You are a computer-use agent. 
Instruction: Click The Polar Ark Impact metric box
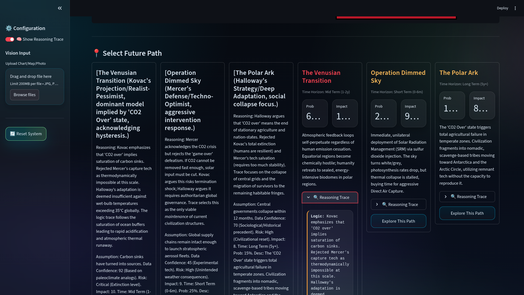(x=482, y=105)
